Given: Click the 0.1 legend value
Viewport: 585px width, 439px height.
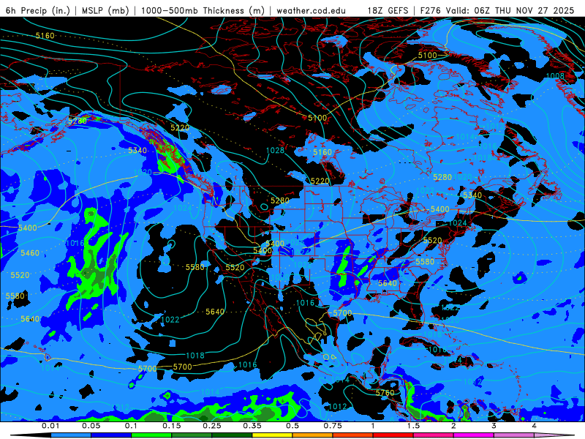Looking at the screenshot, I should (x=131, y=426).
